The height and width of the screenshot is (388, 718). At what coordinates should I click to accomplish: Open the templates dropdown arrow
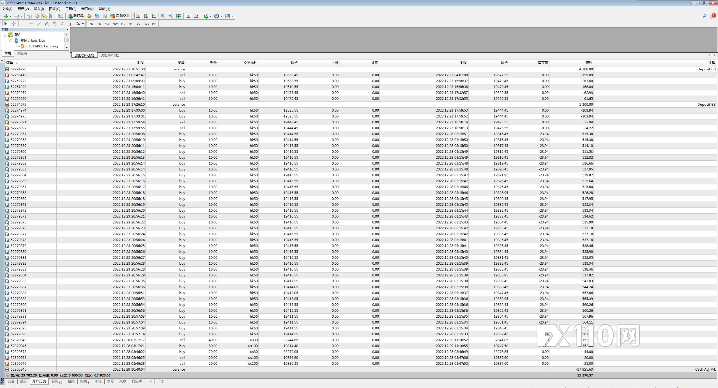233,16
